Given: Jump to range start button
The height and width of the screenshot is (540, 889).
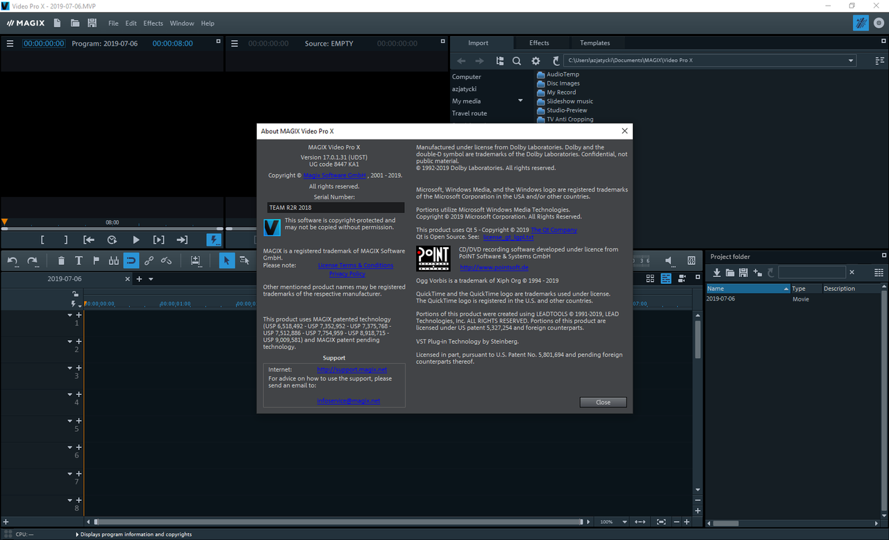Looking at the screenshot, I should click(89, 239).
